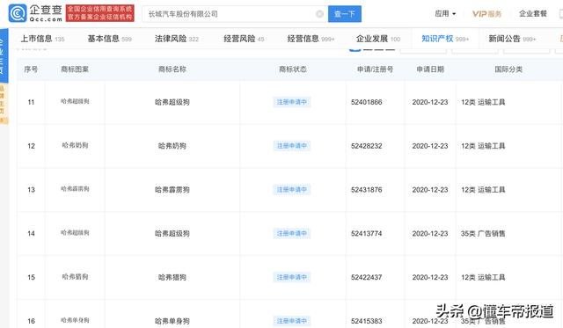Switch to the 法律风险 tab
The height and width of the screenshot is (328, 563).
coord(177,39)
